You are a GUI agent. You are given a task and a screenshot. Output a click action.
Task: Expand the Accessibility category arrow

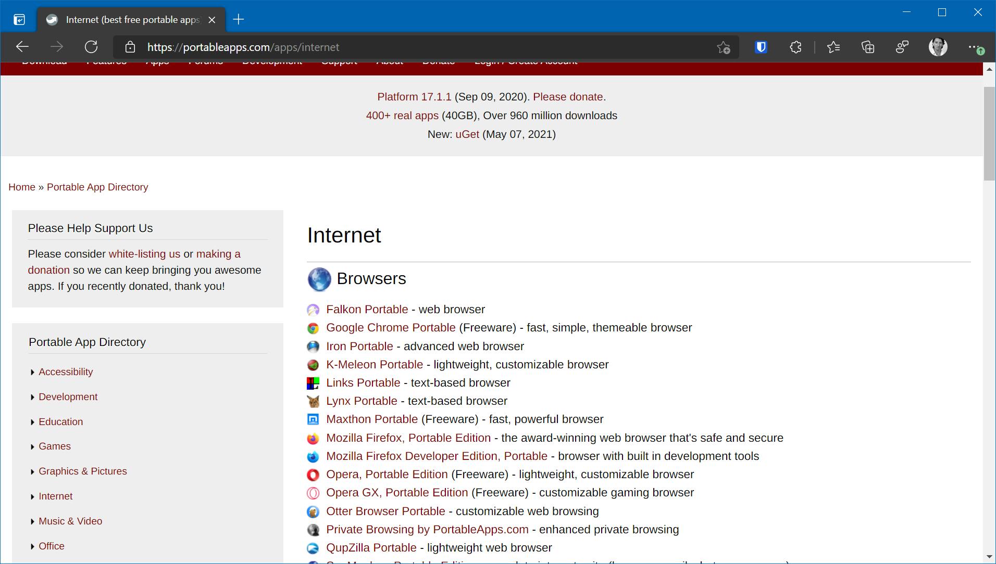(33, 373)
